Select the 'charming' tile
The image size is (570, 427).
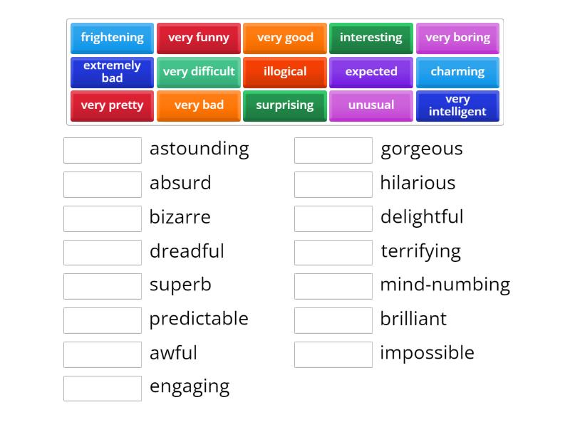coord(458,72)
